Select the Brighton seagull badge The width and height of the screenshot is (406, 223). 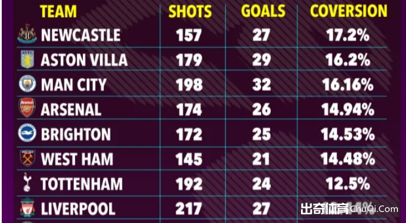click(x=27, y=133)
